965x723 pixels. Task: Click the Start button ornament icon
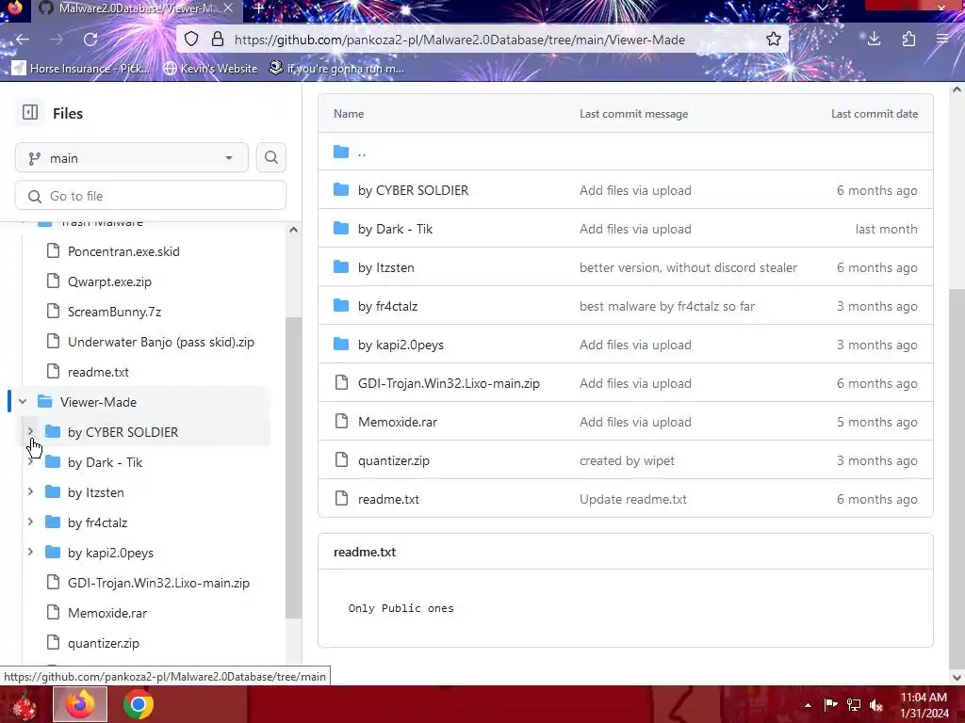tap(24, 705)
